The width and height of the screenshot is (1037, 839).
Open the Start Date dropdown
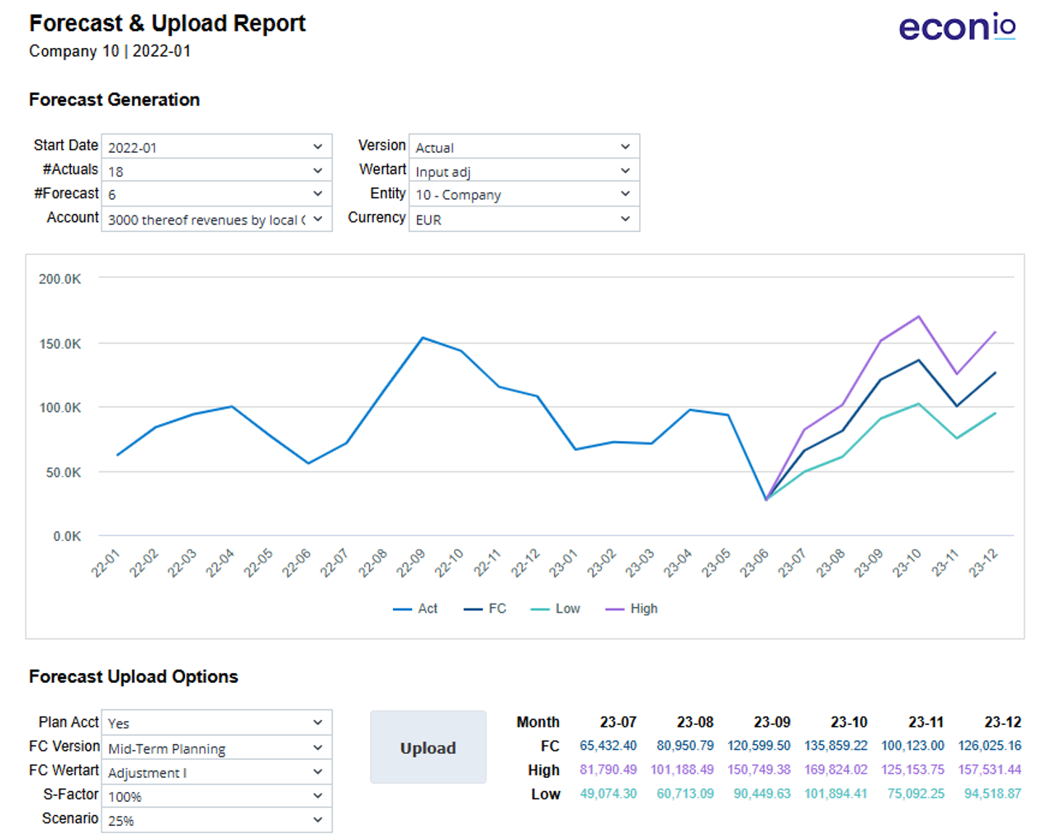216,147
